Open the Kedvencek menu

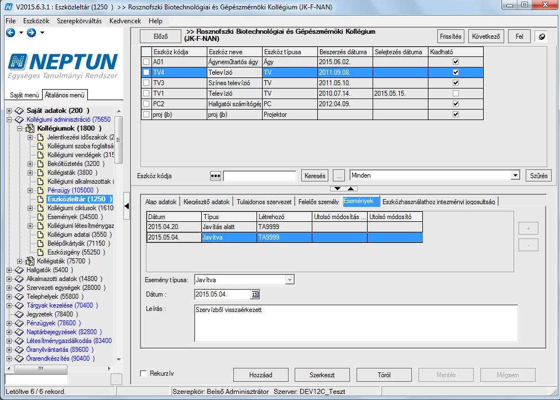125,21
